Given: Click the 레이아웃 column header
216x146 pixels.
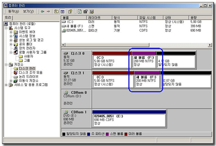Looking at the screenshot, I should coord(99,18).
